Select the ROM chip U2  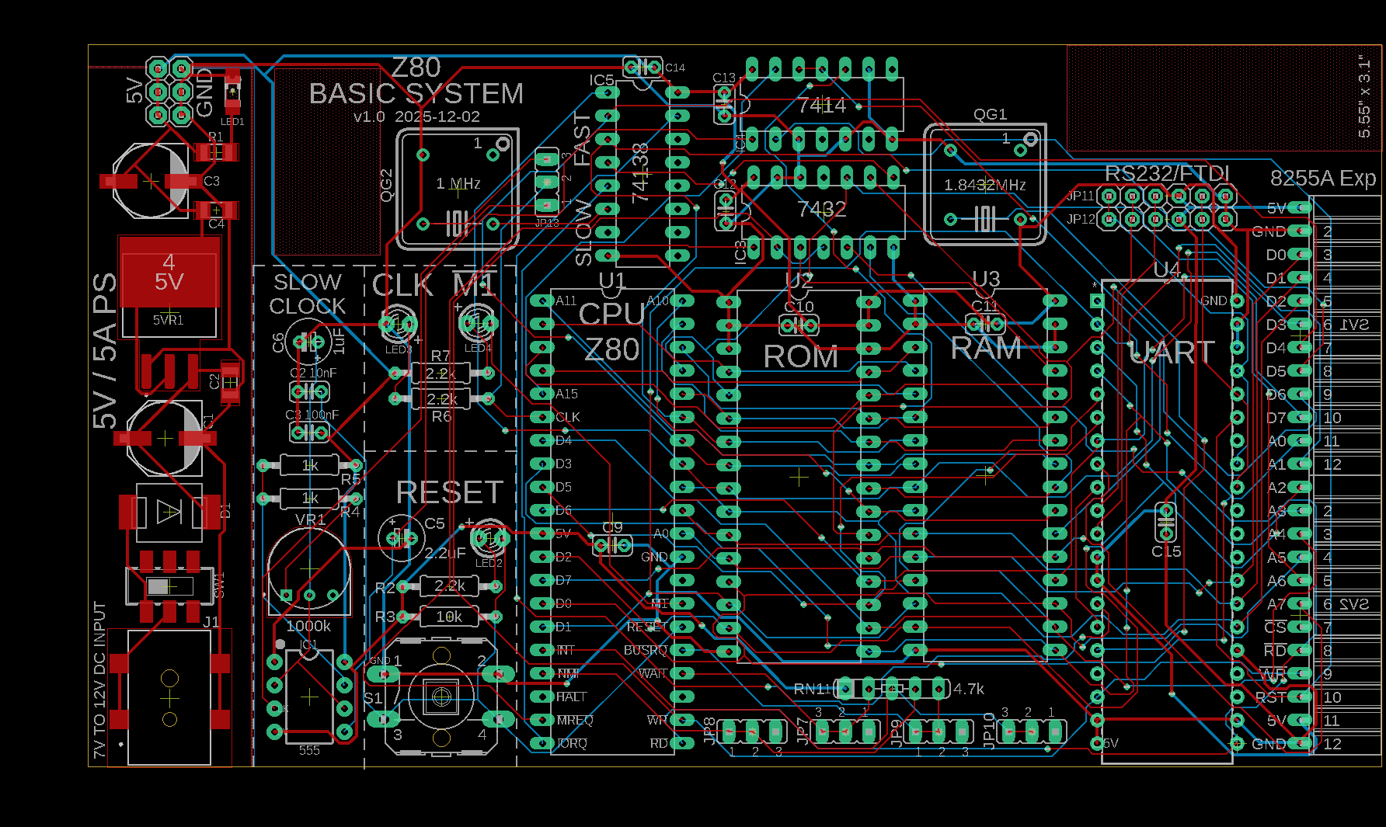800,356
